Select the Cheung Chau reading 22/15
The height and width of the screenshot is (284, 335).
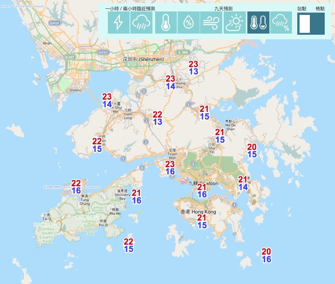pyautogui.click(x=129, y=246)
